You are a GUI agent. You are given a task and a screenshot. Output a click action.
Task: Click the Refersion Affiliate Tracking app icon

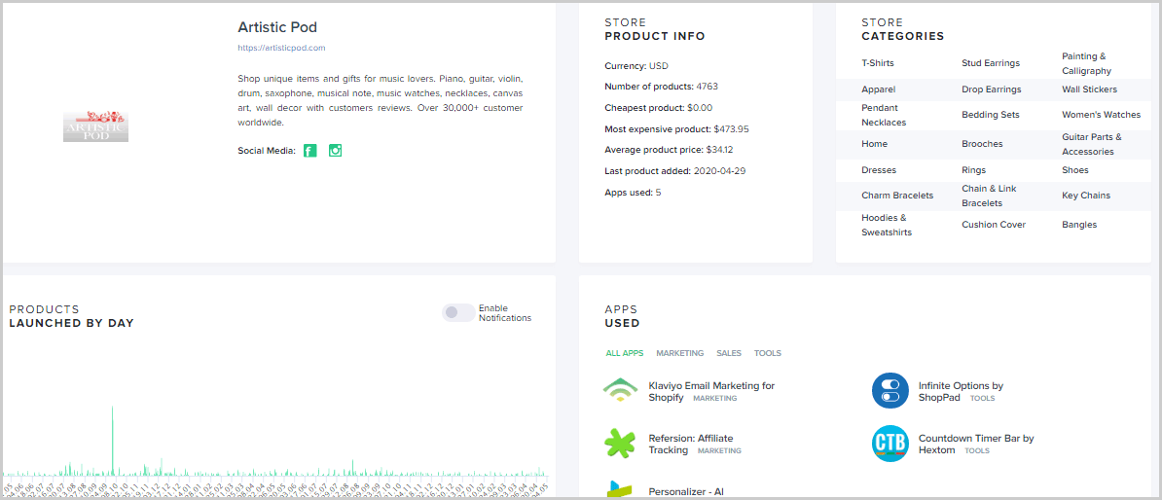620,444
